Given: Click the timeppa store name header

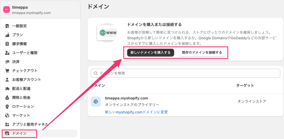Looking at the screenshot, I should pyautogui.click(x=20, y=7).
